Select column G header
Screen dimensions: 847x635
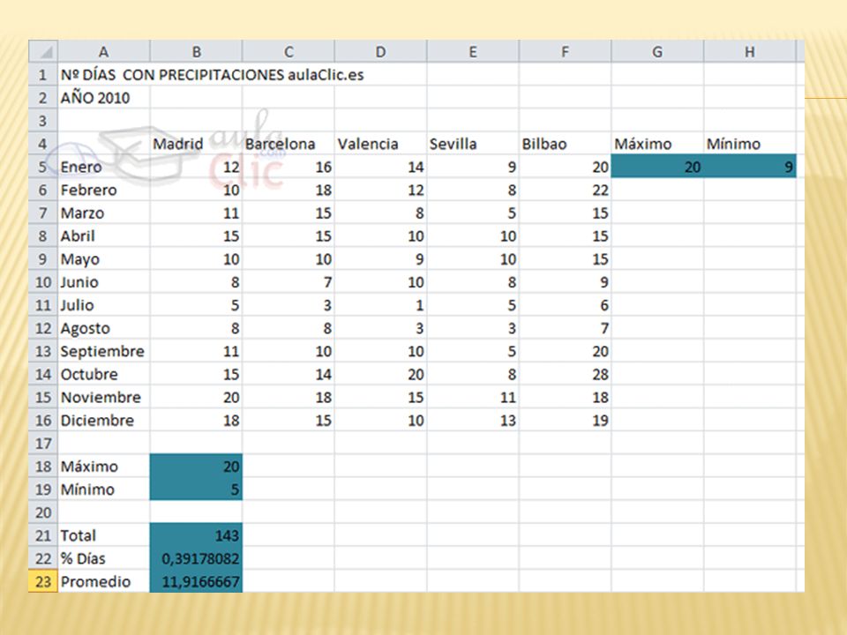pyautogui.click(x=657, y=51)
